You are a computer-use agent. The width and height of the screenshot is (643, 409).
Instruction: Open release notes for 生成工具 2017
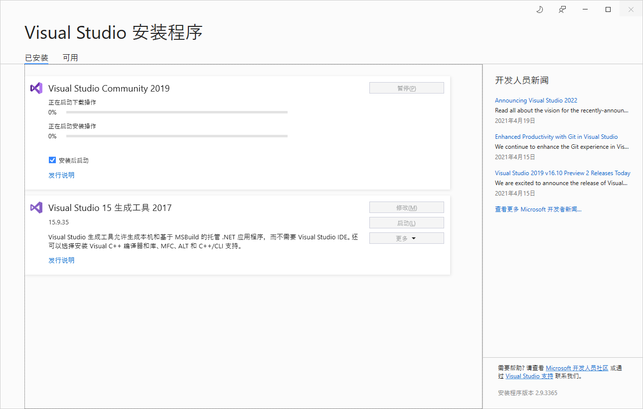tap(61, 260)
